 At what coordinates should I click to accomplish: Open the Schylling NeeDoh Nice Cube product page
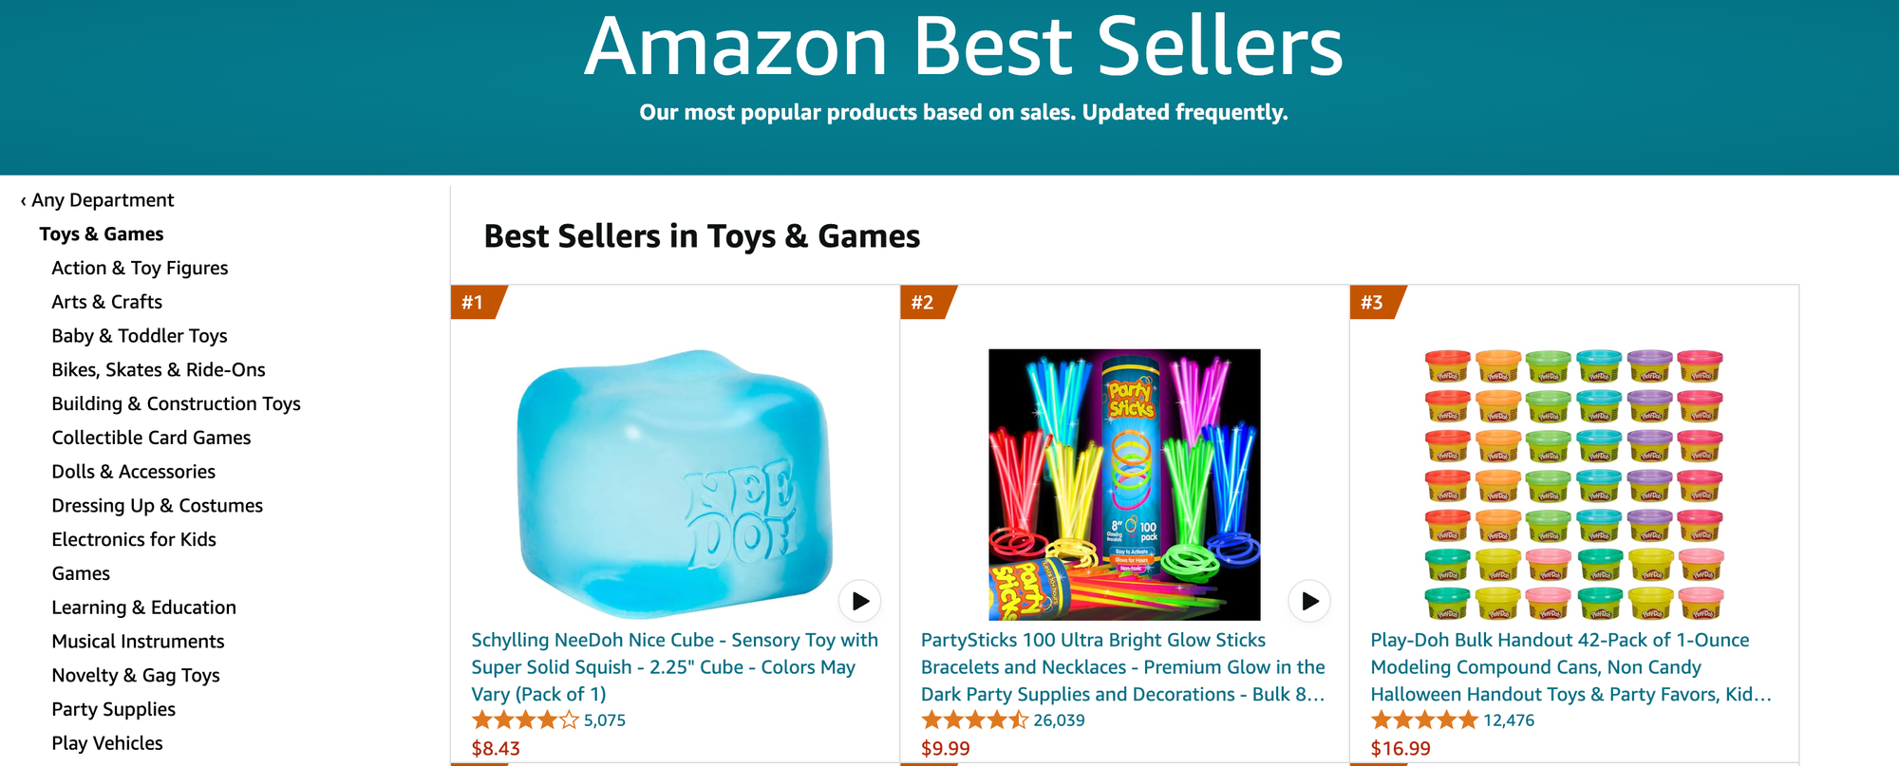click(x=674, y=666)
